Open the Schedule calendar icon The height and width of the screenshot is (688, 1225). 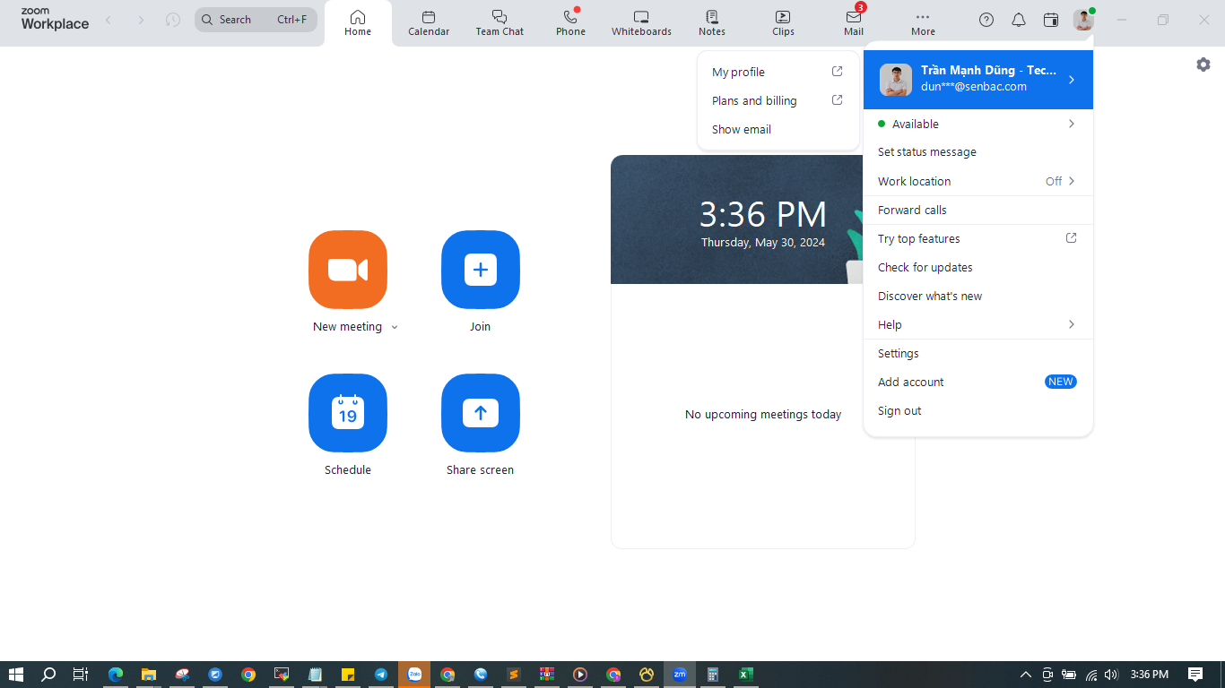[x=347, y=413]
